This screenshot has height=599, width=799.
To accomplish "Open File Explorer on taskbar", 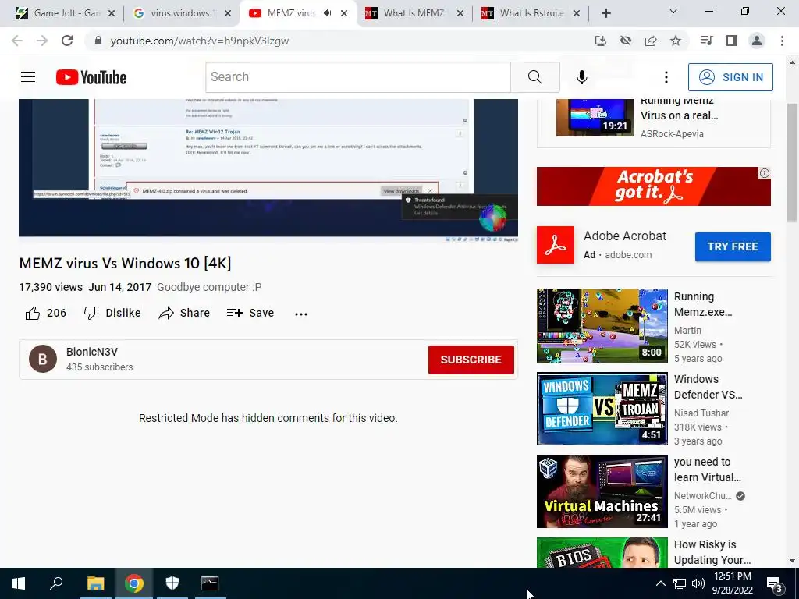I will pyautogui.click(x=95, y=583).
